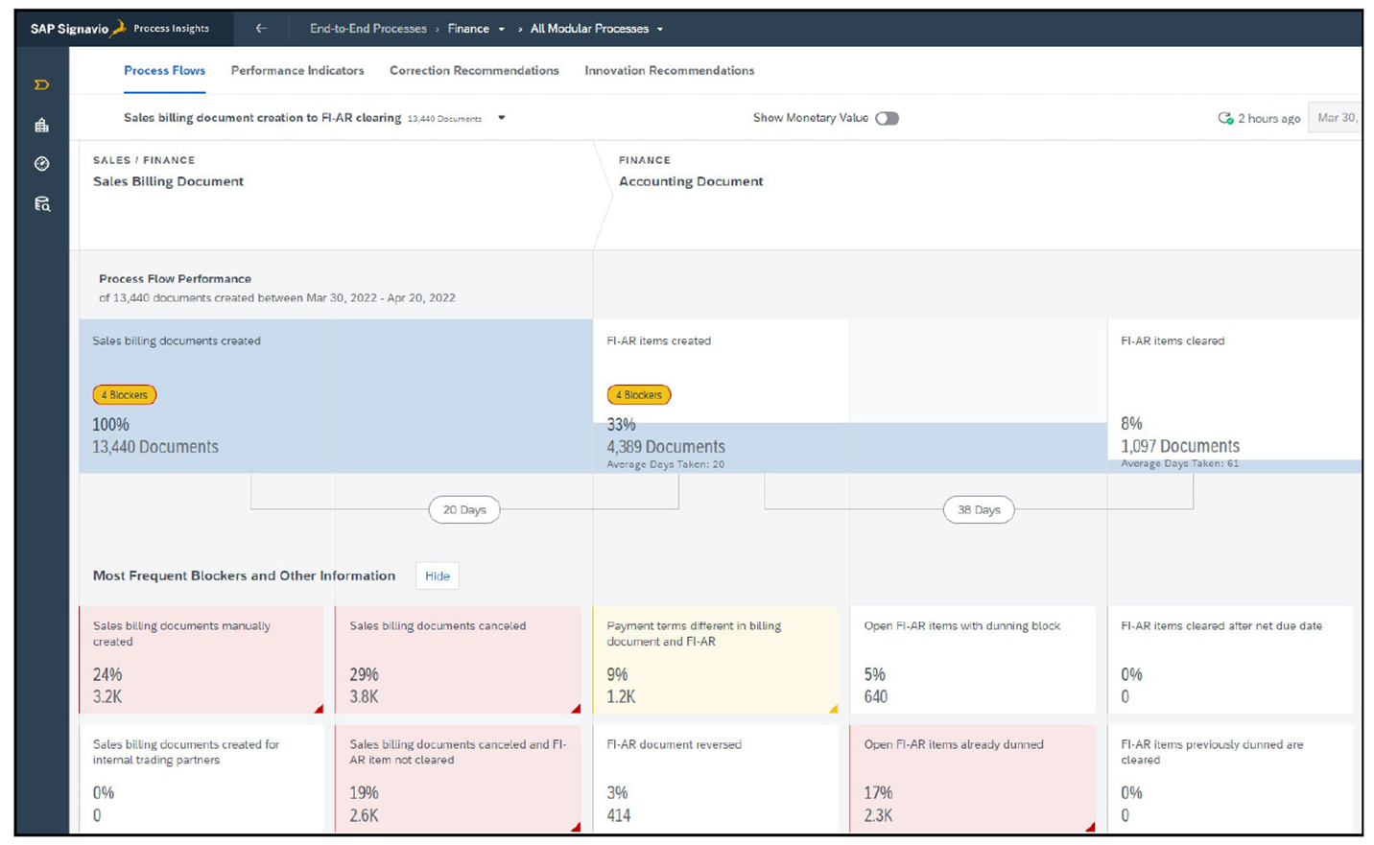Open the data explorer database search icon
The width and height of the screenshot is (1374, 845).
(x=40, y=202)
